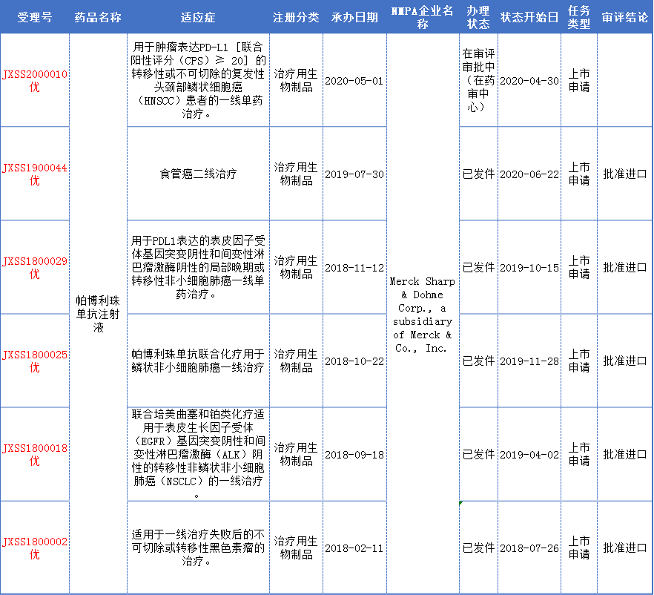Select status start date 2020-06-22
Viewport: 654px width, 595px height.
coord(529,174)
